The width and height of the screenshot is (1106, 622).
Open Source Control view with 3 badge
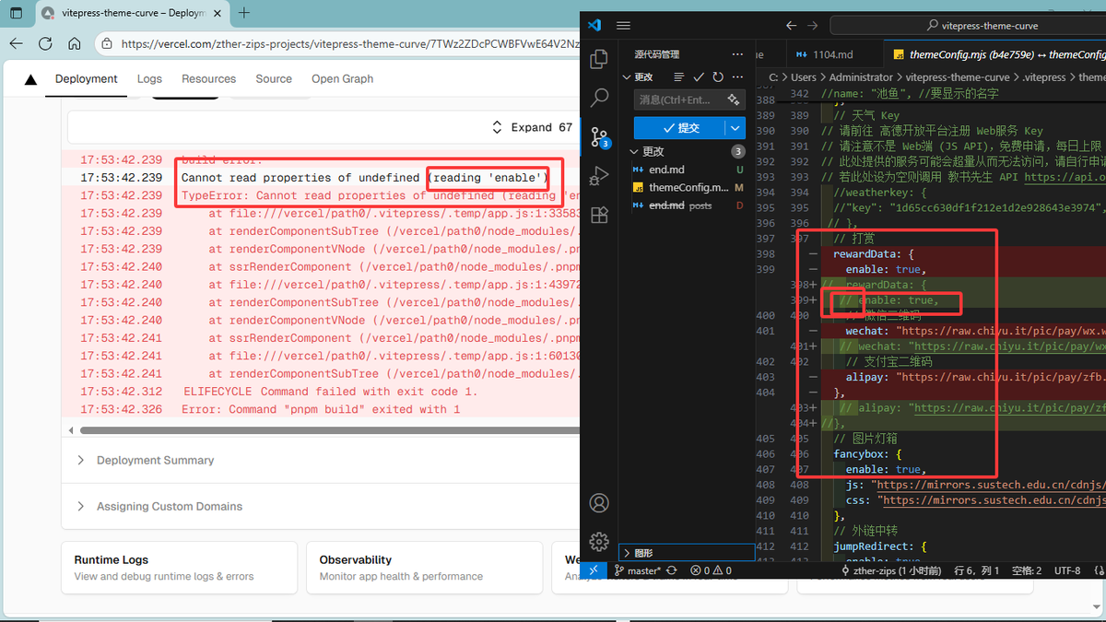coord(599,137)
